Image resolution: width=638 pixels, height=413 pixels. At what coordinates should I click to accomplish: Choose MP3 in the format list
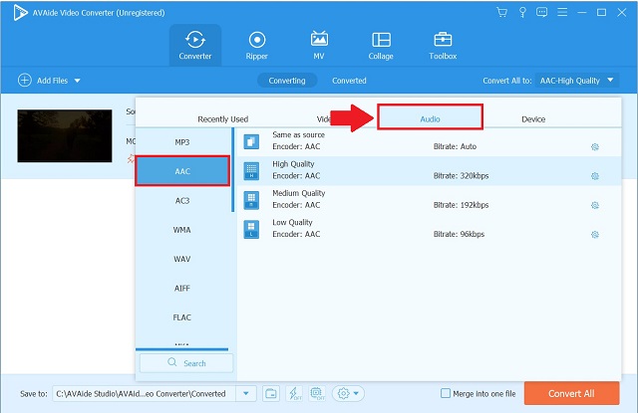pos(182,142)
